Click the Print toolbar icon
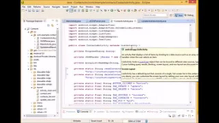This screenshot has width=219, height=123. coord(37,11)
